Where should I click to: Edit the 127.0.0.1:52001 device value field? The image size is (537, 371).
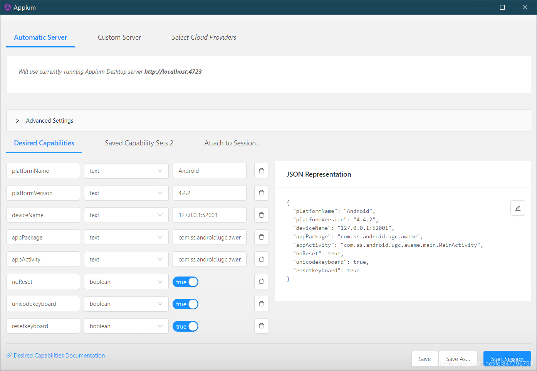click(x=210, y=215)
